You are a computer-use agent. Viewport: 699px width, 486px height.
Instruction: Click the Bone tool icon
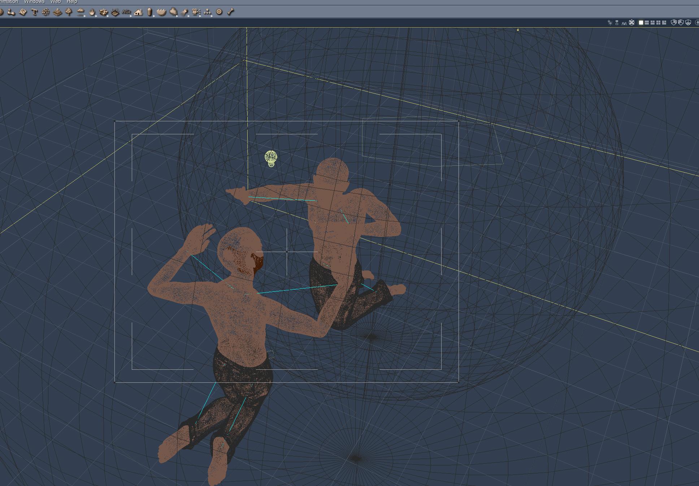(x=231, y=12)
